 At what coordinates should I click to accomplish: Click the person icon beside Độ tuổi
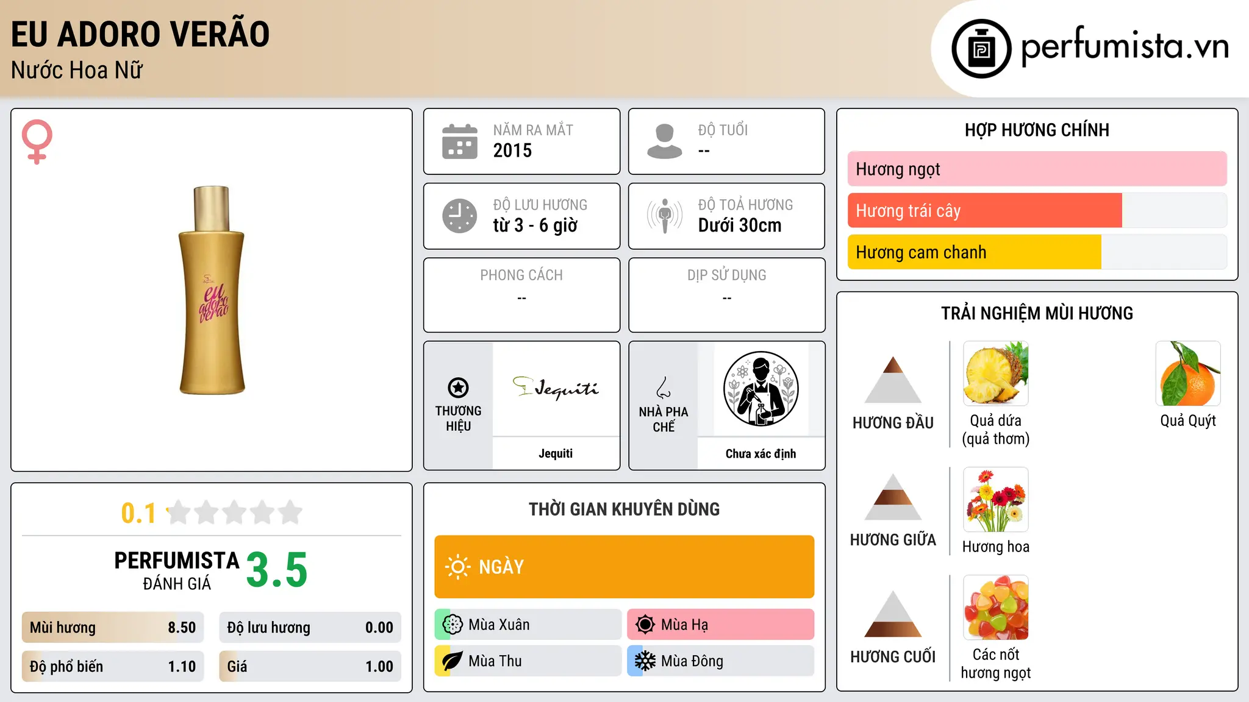click(x=664, y=141)
